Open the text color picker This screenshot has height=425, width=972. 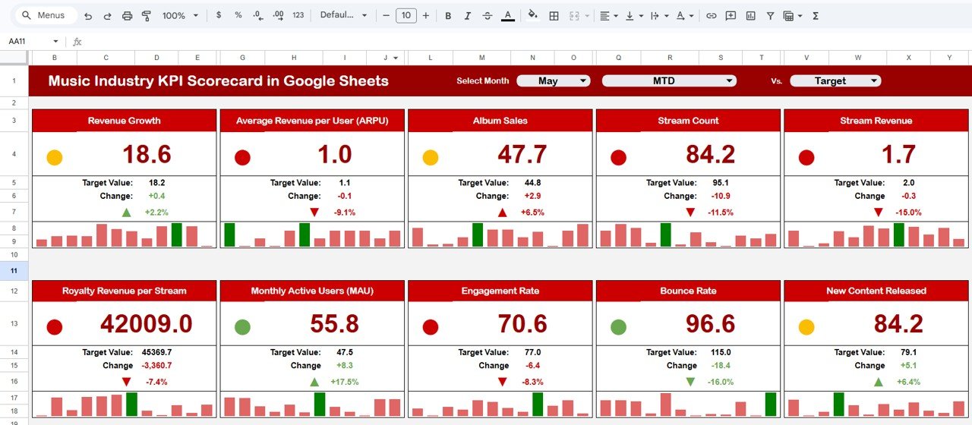click(x=507, y=16)
